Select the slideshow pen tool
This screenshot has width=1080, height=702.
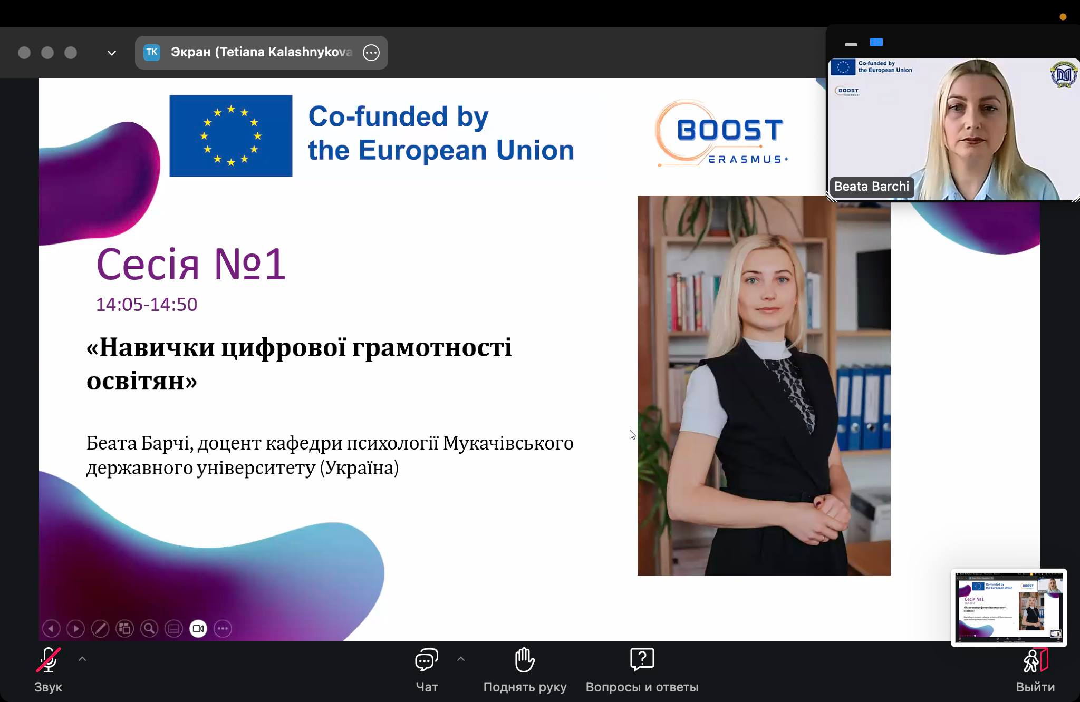100,628
